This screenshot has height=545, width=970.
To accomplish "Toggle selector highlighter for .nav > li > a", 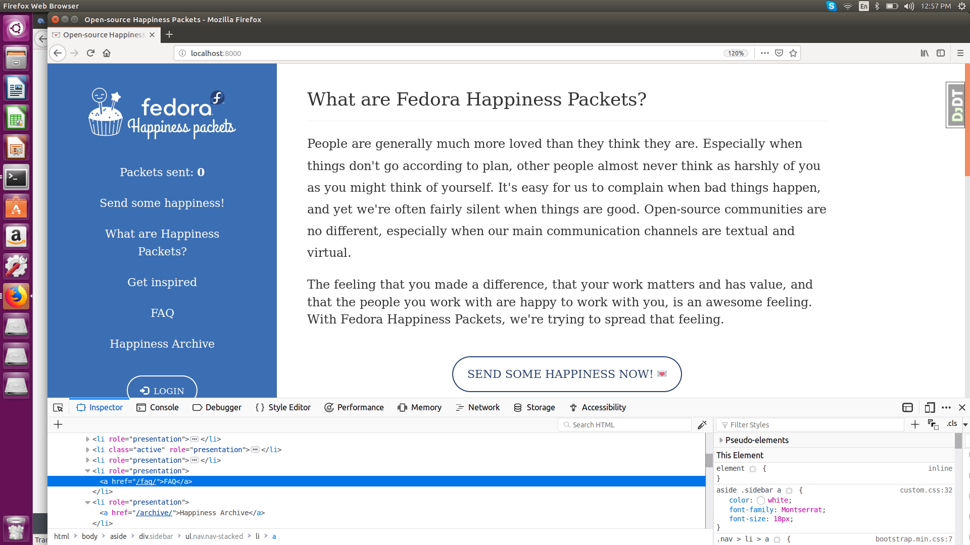I will pyautogui.click(x=777, y=539).
